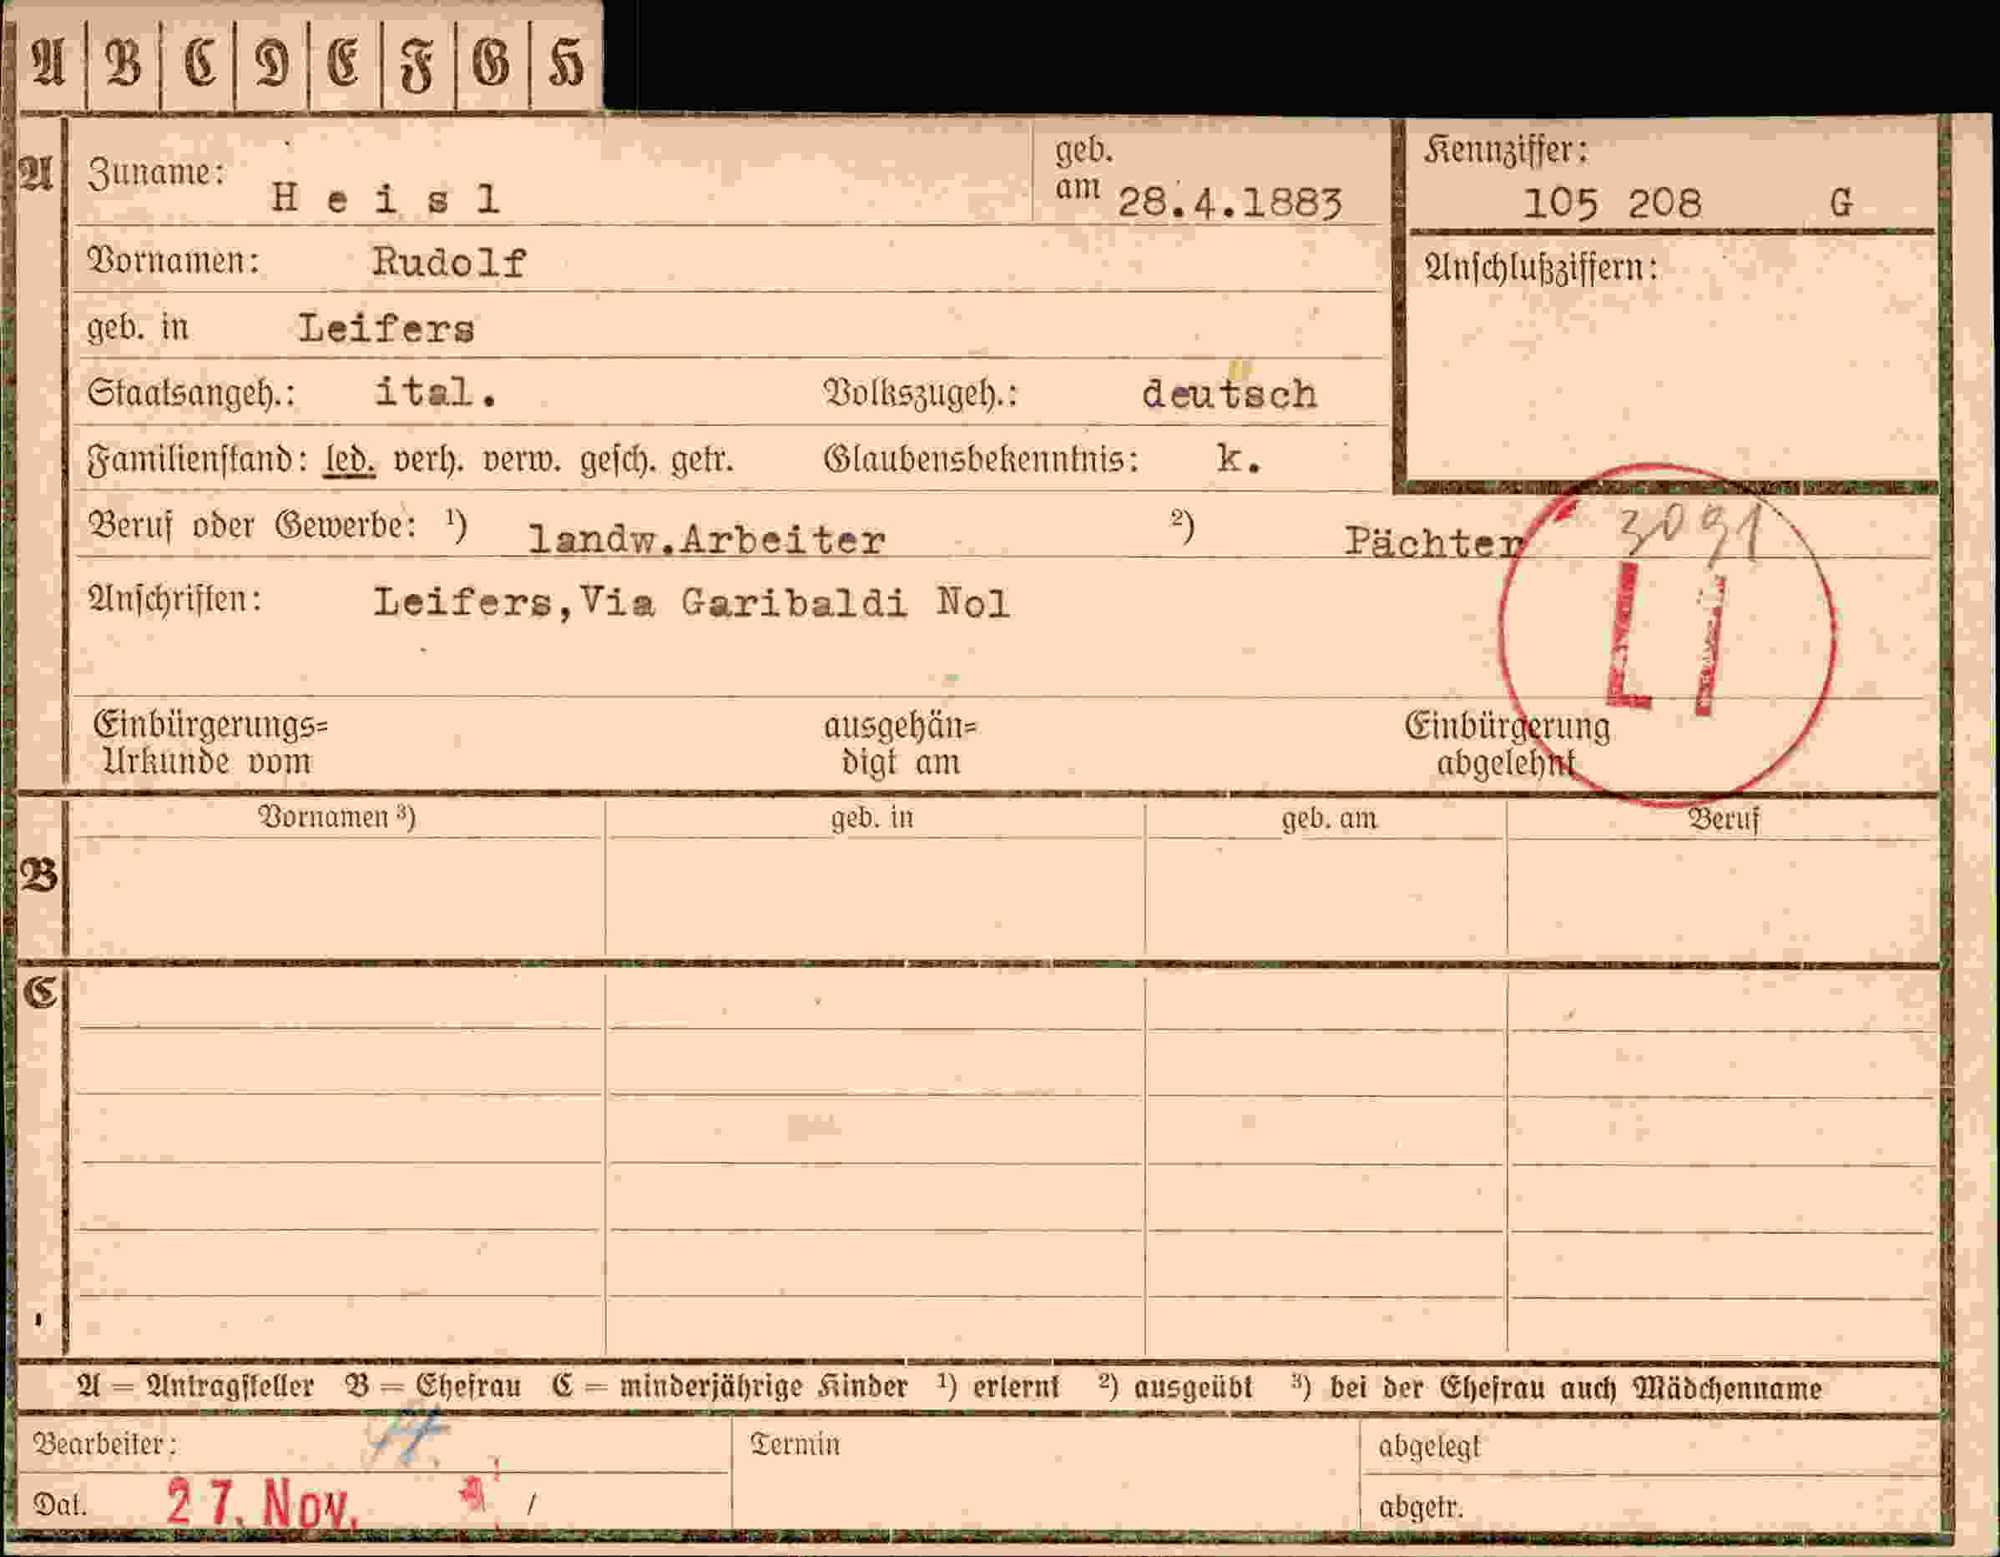The height and width of the screenshot is (1557, 2000).
Task: Click the red circular 'LI' stamp
Action: (1666, 635)
